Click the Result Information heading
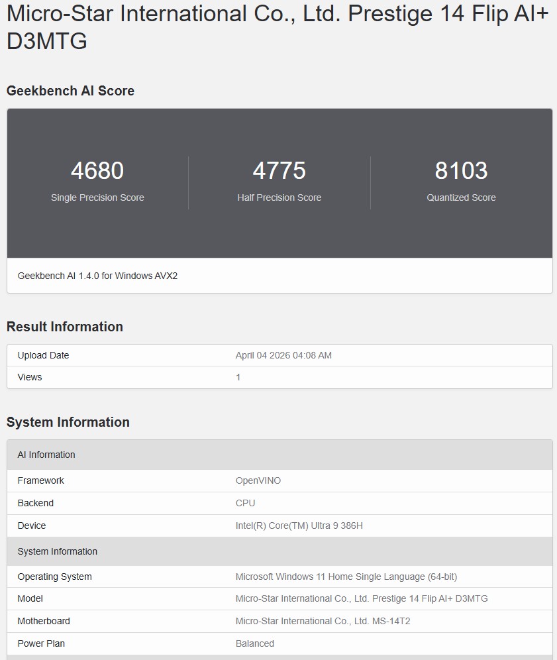The width and height of the screenshot is (557, 660). pos(64,327)
